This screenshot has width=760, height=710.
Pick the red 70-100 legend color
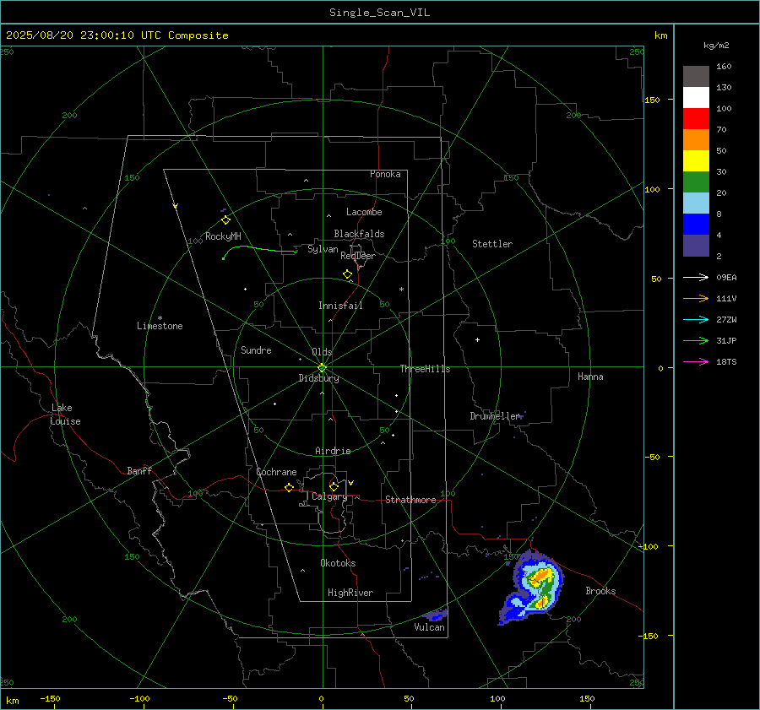(696, 119)
